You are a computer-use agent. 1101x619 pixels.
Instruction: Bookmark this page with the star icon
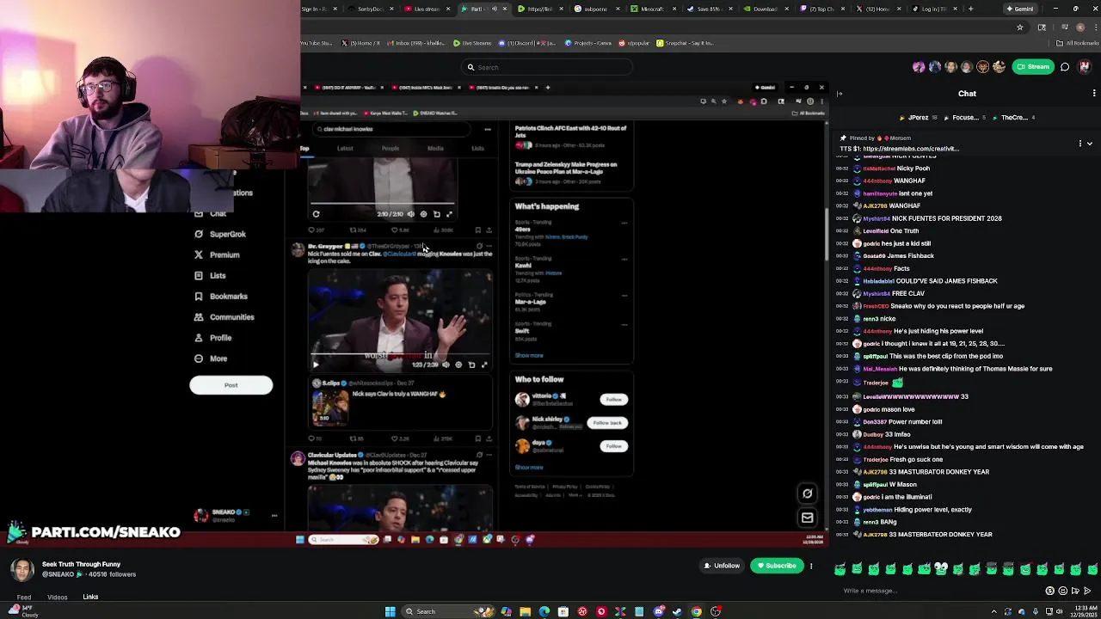tap(1020, 28)
